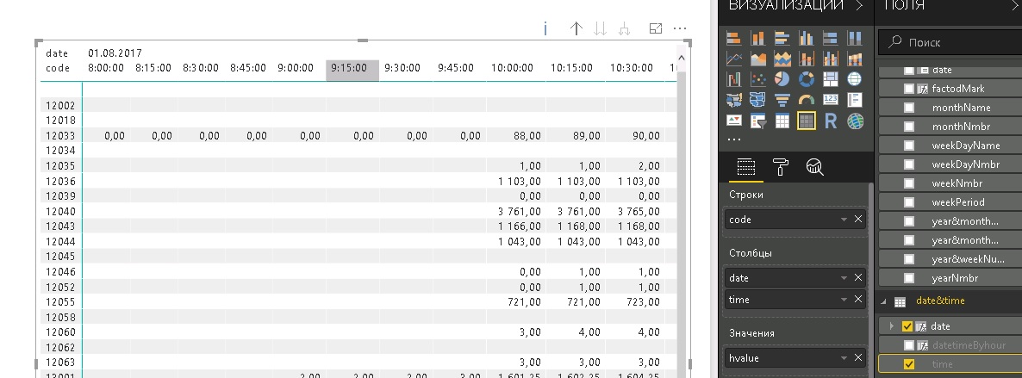Screen dimensions: 1022x378
Task: Choose the stacked area chart visual
Action: coord(782,59)
